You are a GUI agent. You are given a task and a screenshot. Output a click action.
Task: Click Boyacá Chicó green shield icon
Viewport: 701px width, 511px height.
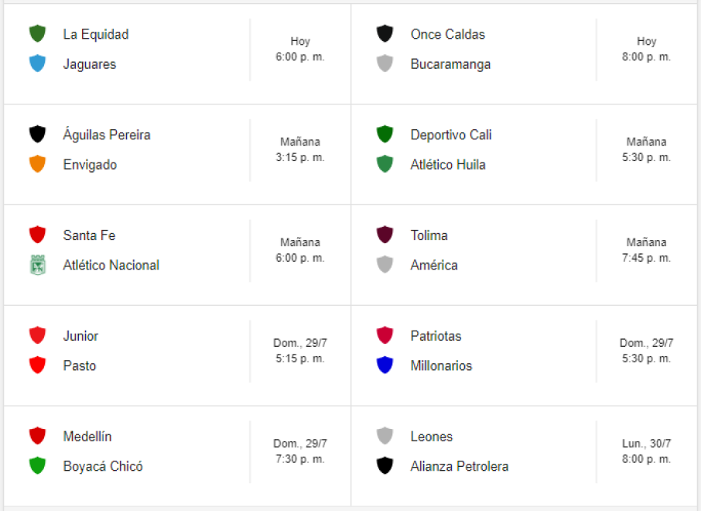[x=37, y=466]
